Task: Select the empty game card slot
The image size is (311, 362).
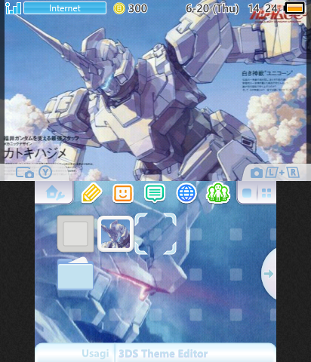Action: (x=75, y=234)
